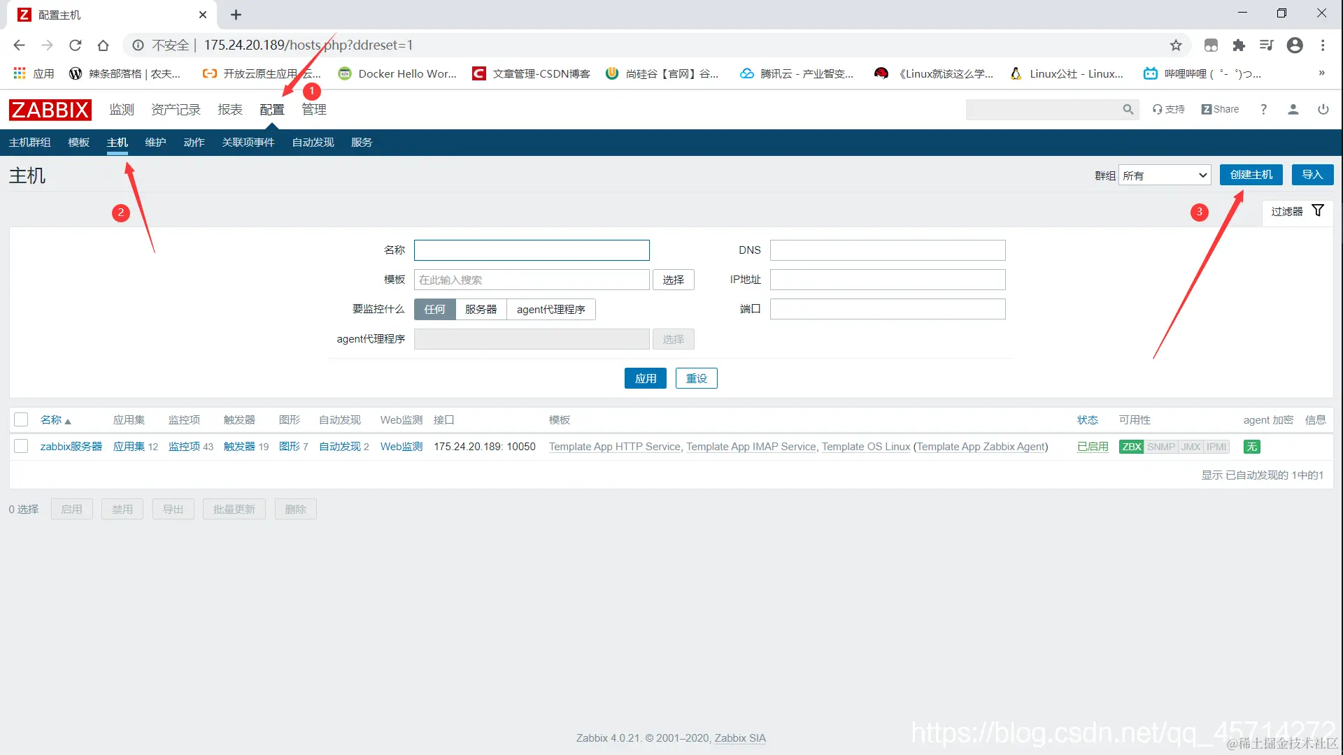1343x755 pixels.
Task: Expand the 群组 dropdown
Action: click(1165, 175)
